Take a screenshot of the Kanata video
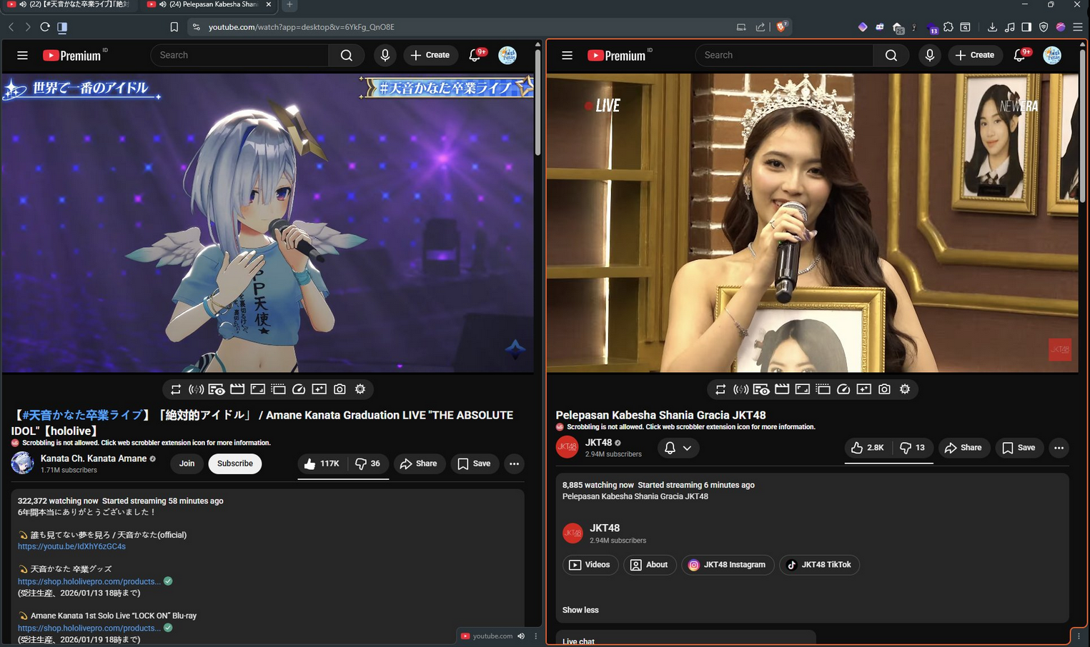Viewport: 1090px width, 647px height. pyautogui.click(x=340, y=389)
